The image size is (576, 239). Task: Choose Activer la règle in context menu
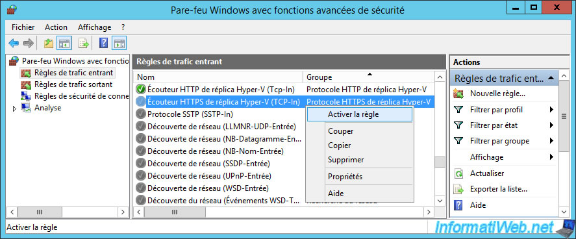pyautogui.click(x=359, y=114)
